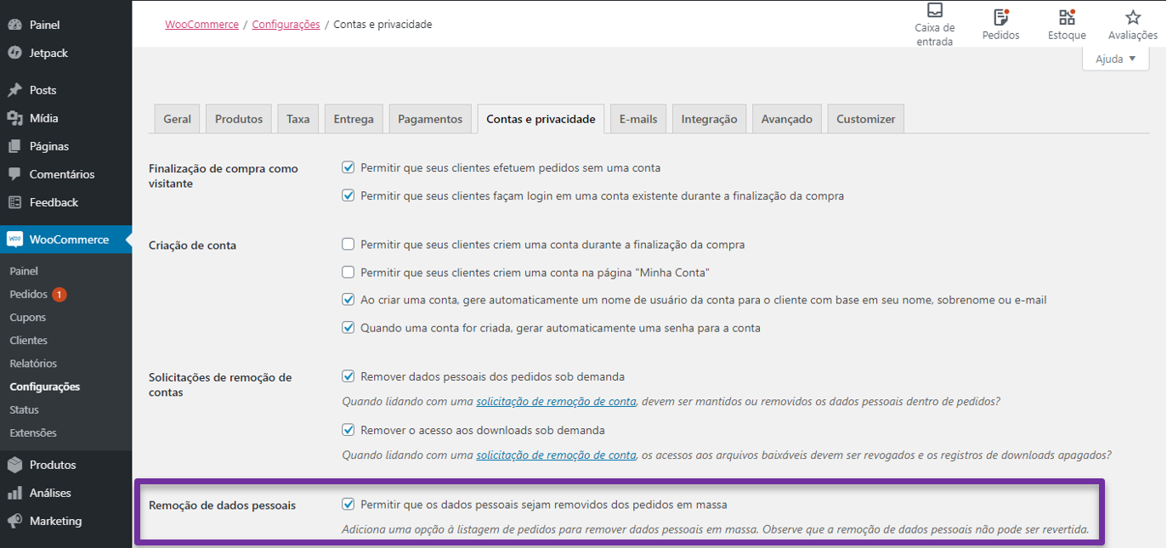Switch to the Integração tab

(x=709, y=119)
